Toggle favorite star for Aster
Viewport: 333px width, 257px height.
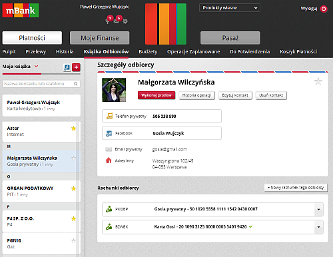point(73,128)
